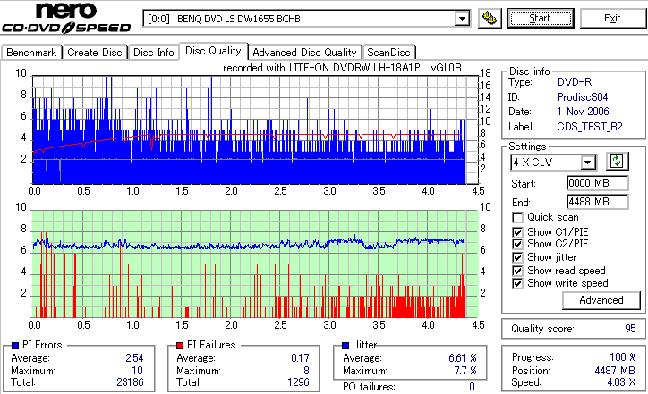This screenshot has height=394, width=648.
Task: Click the PO failures value 0
Action: (472, 387)
